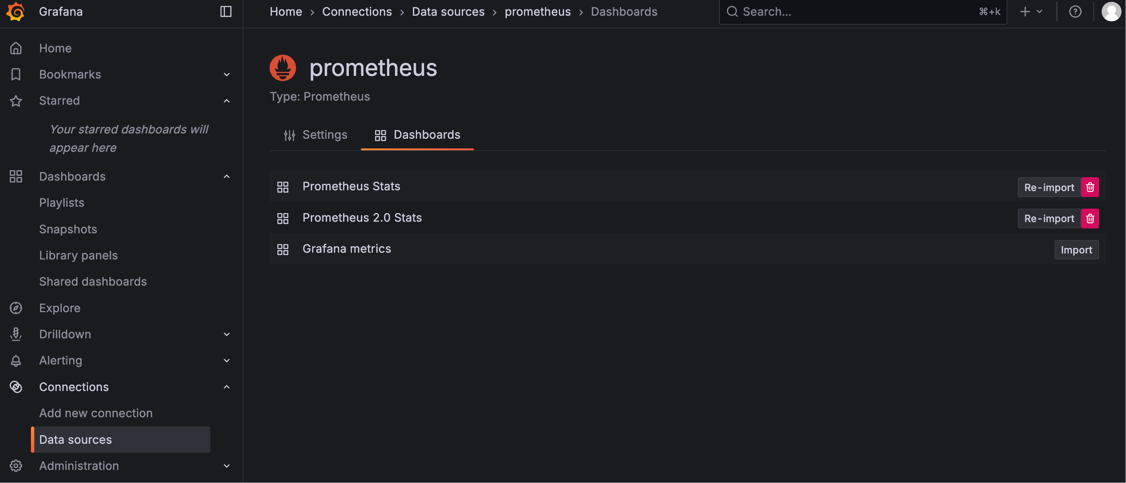The width and height of the screenshot is (1126, 483).
Task: Open the plus new-item dropdown
Action: (1031, 12)
